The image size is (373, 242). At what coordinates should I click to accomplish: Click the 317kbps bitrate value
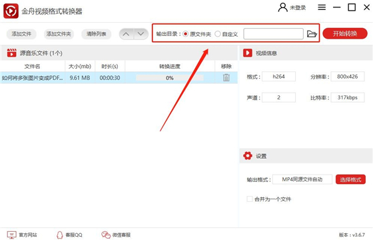coord(347,97)
